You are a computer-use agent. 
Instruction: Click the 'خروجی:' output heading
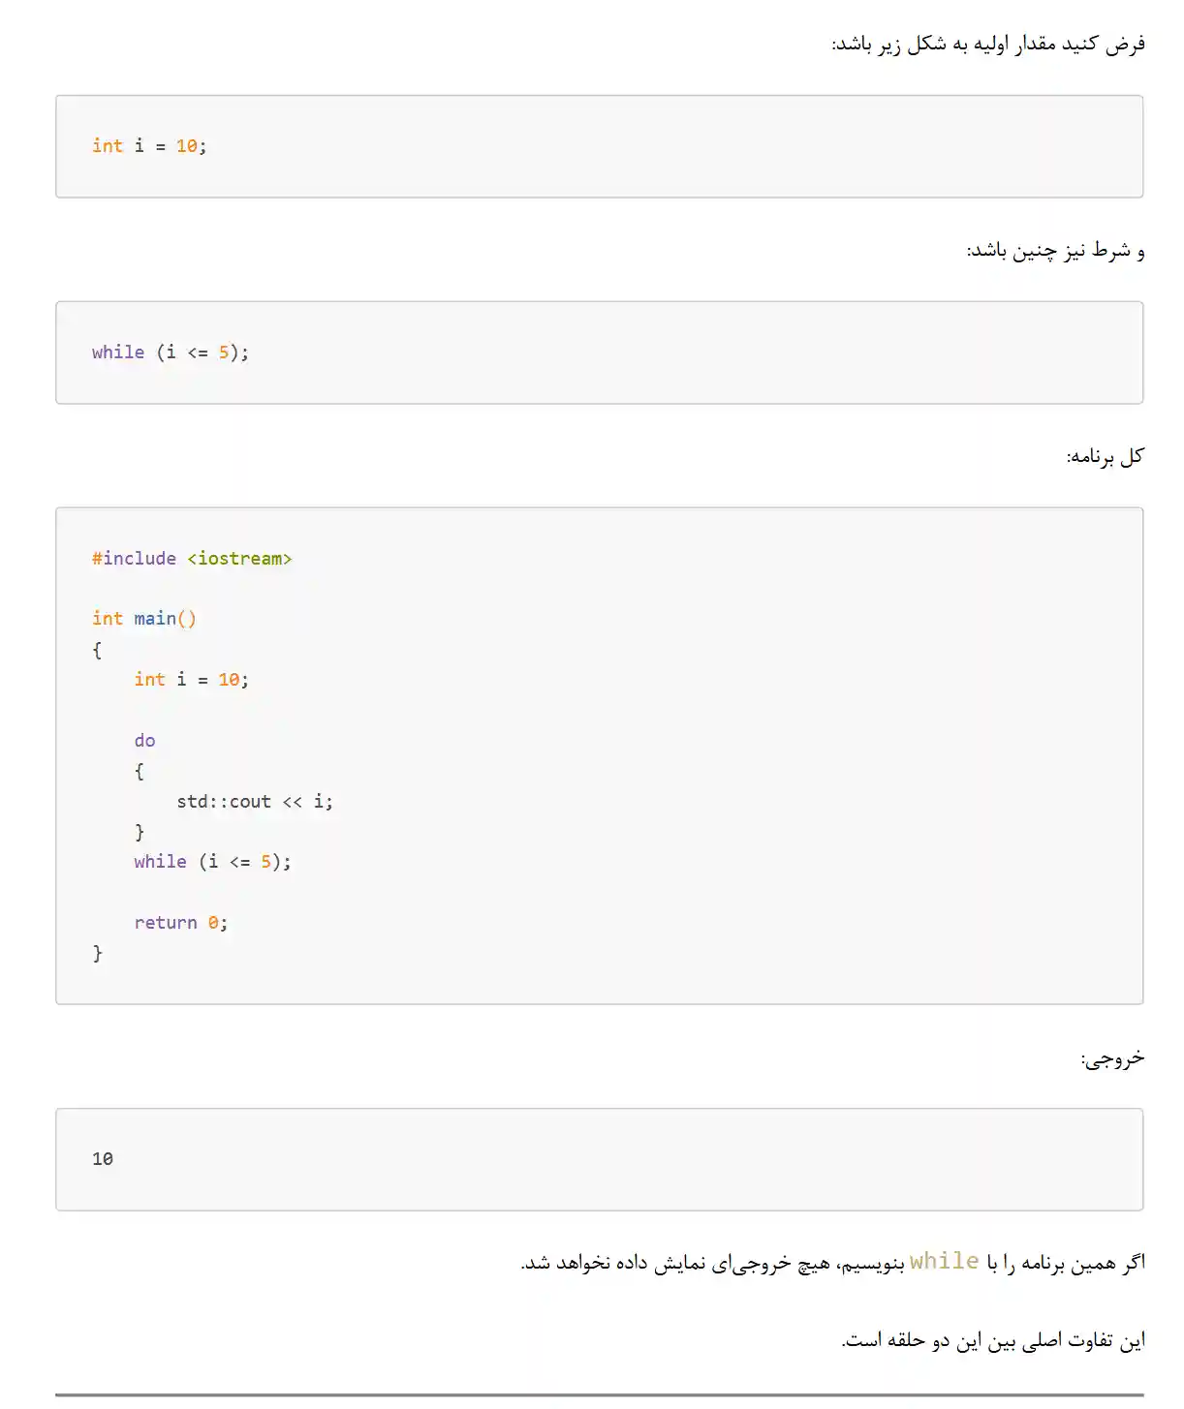(1112, 1057)
